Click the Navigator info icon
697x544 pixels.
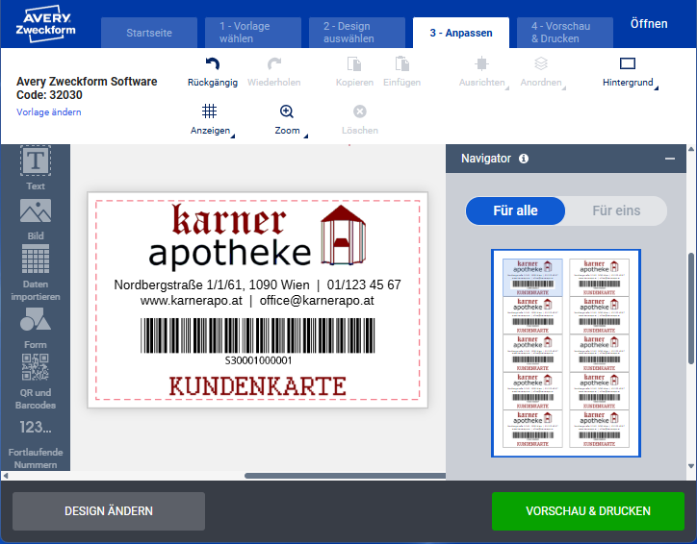524,159
